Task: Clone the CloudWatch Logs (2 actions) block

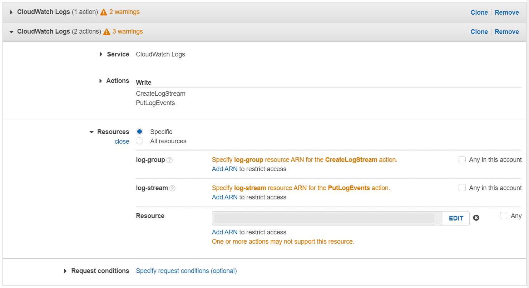Action: (479, 31)
